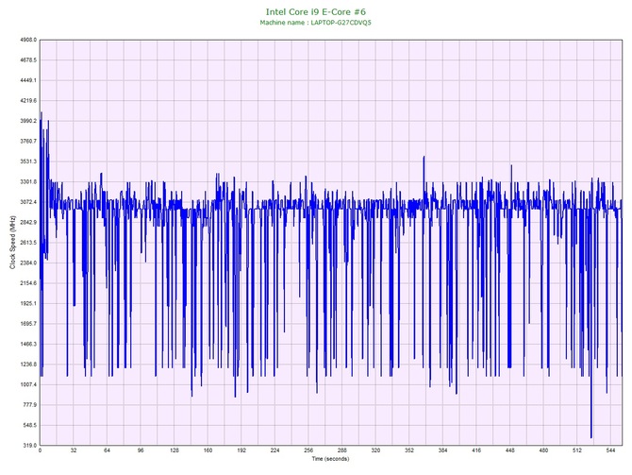Click the 4678.5 y-axis value

pos(28,60)
